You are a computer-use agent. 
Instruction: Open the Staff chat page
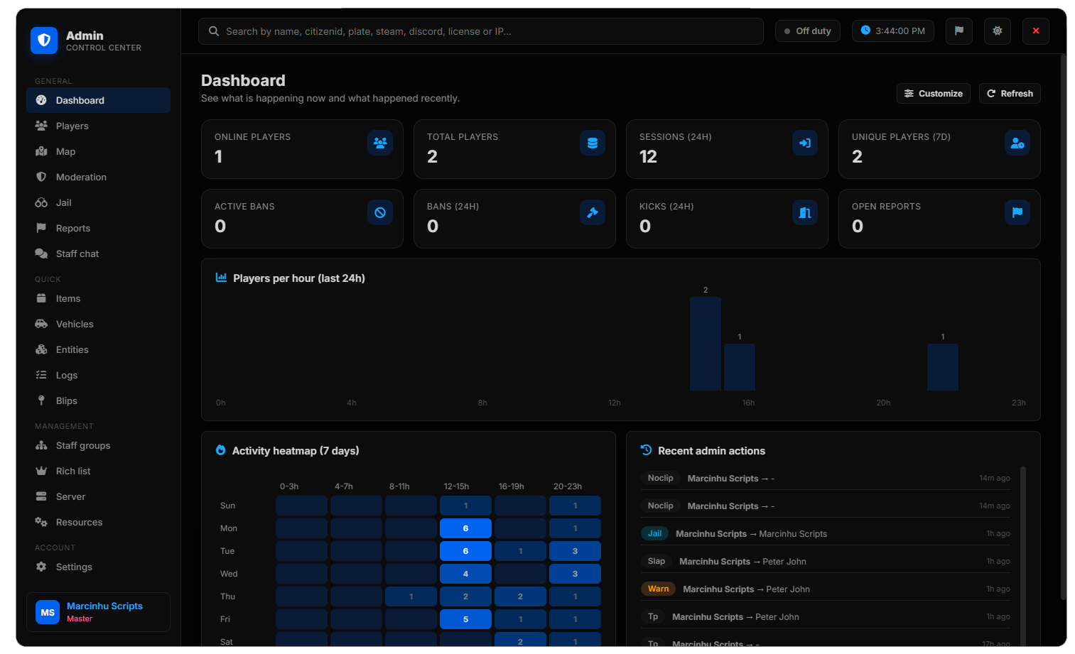[98, 254]
